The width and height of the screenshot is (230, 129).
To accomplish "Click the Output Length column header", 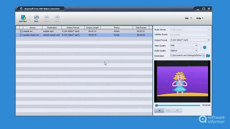I will pyautogui.click(x=92, y=28).
